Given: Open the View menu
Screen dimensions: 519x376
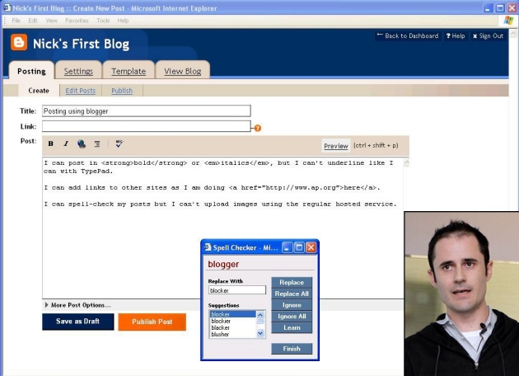Looking at the screenshot, I should click(x=51, y=21).
